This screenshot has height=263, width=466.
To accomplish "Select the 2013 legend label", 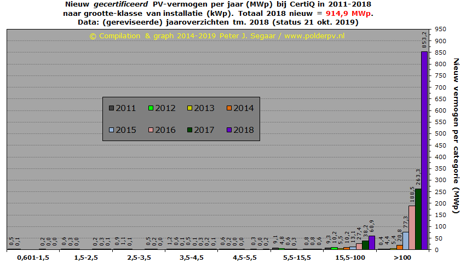I will click(204, 108).
